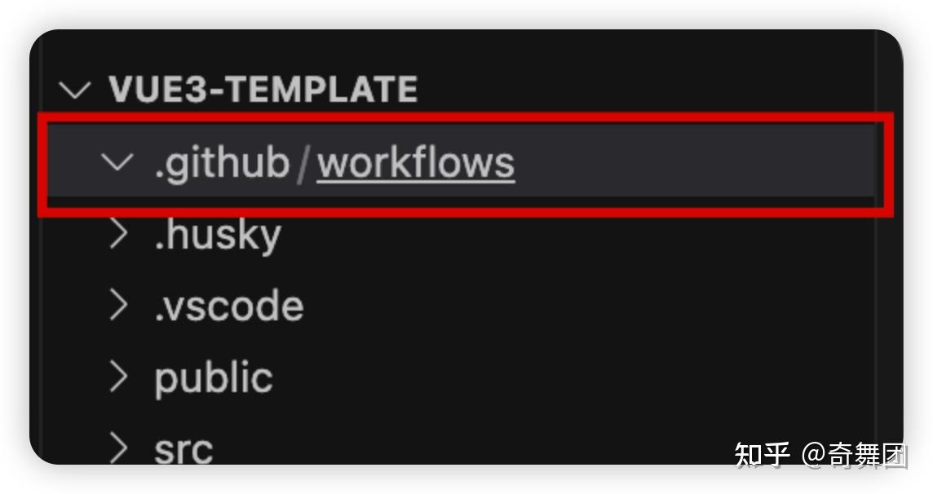
Task: Click the downward chevron beside VUE3-TEMPLATE
Action: click(x=76, y=90)
